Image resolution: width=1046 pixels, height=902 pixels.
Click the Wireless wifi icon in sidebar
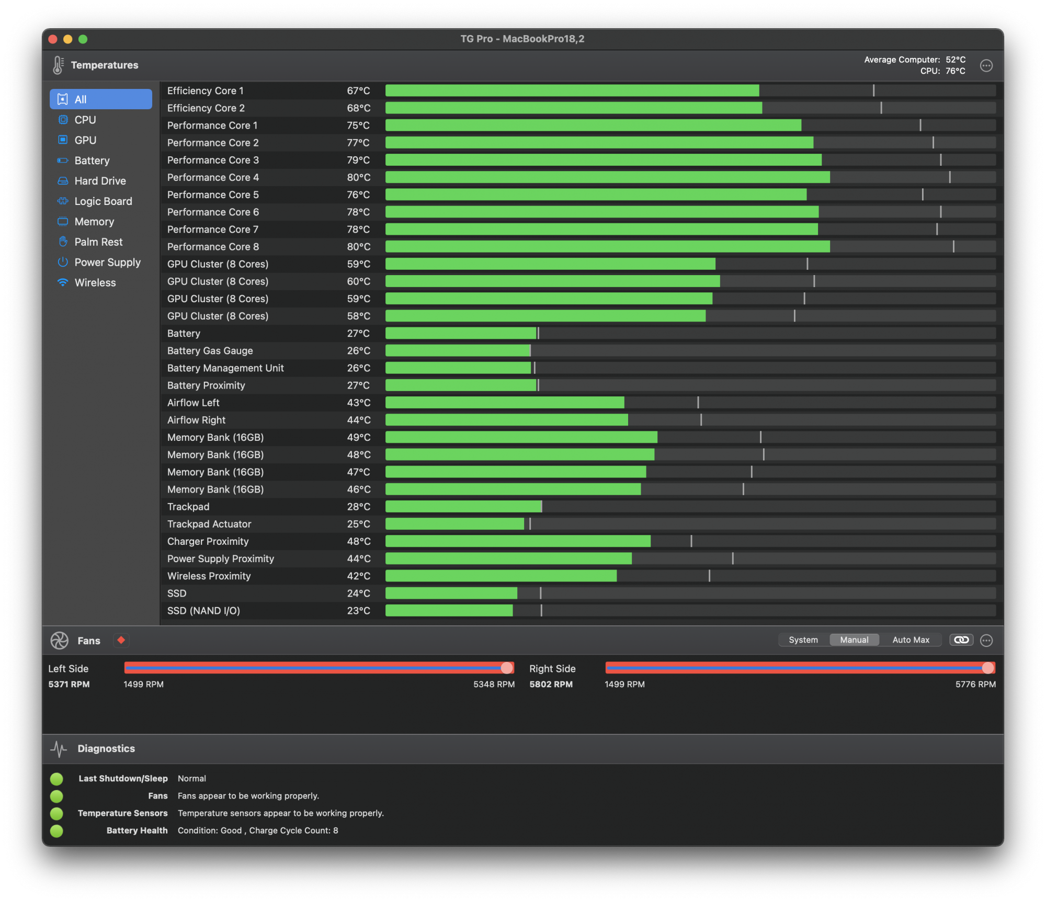pyautogui.click(x=63, y=282)
